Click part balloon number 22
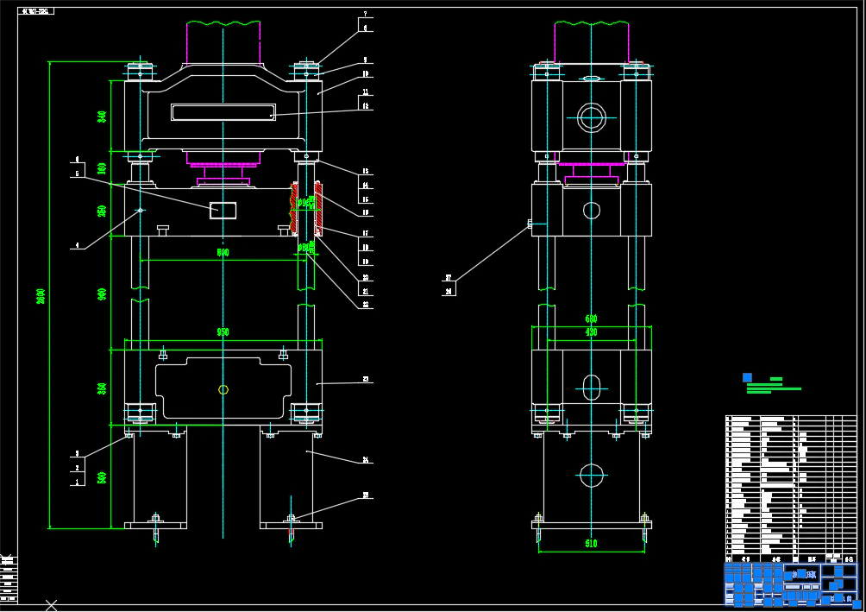 pyautogui.click(x=365, y=305)
